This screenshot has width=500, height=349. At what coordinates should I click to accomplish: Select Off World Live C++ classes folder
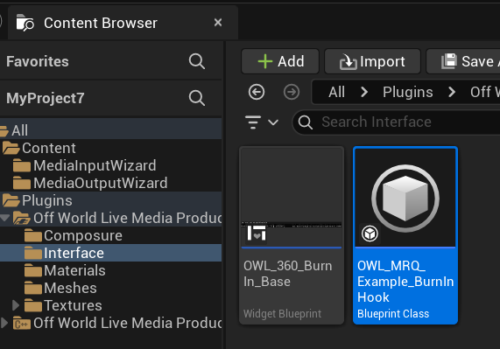[x=110, y=324]
